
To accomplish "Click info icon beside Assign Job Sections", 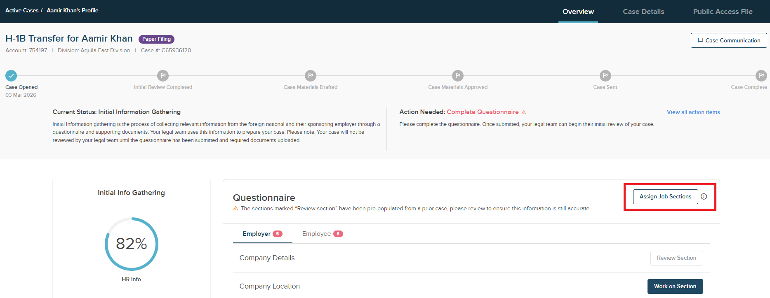I will [x=704, y=197].
